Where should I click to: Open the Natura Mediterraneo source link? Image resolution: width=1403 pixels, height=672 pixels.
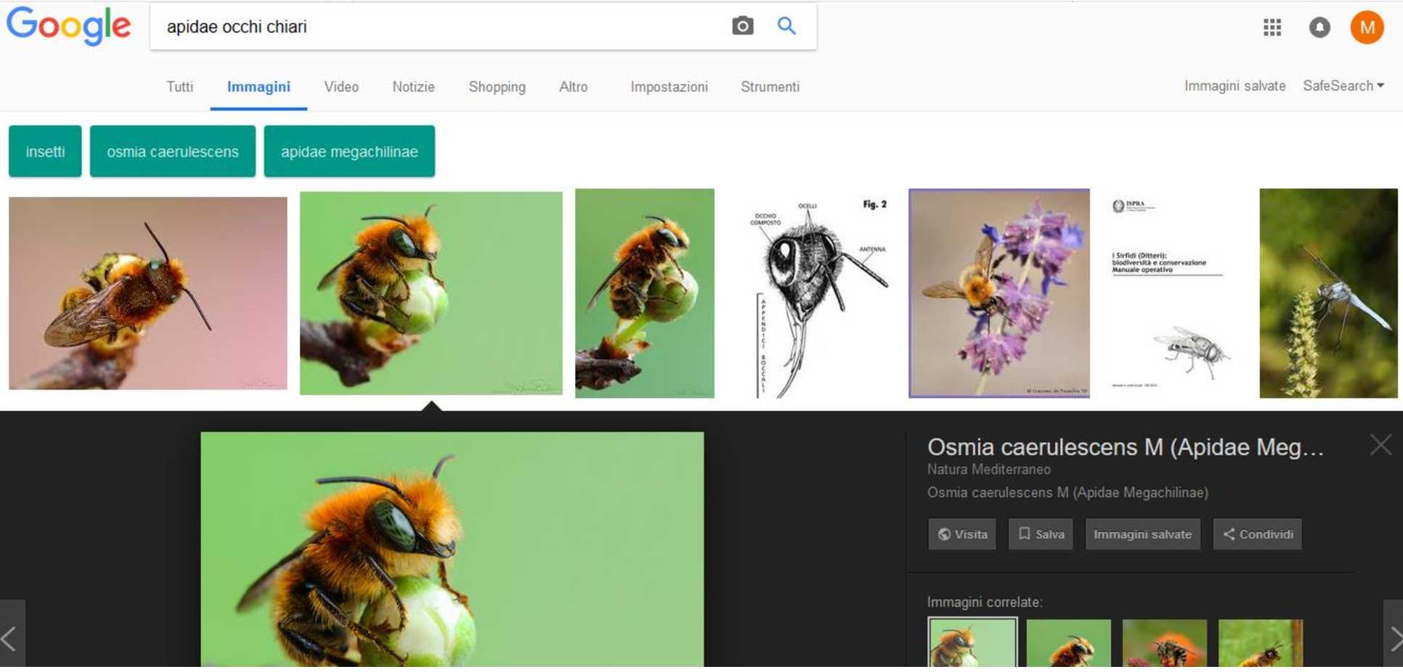989,470
